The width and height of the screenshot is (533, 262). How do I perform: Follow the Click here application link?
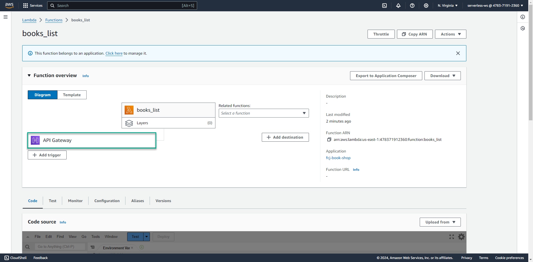pos(114,53)
